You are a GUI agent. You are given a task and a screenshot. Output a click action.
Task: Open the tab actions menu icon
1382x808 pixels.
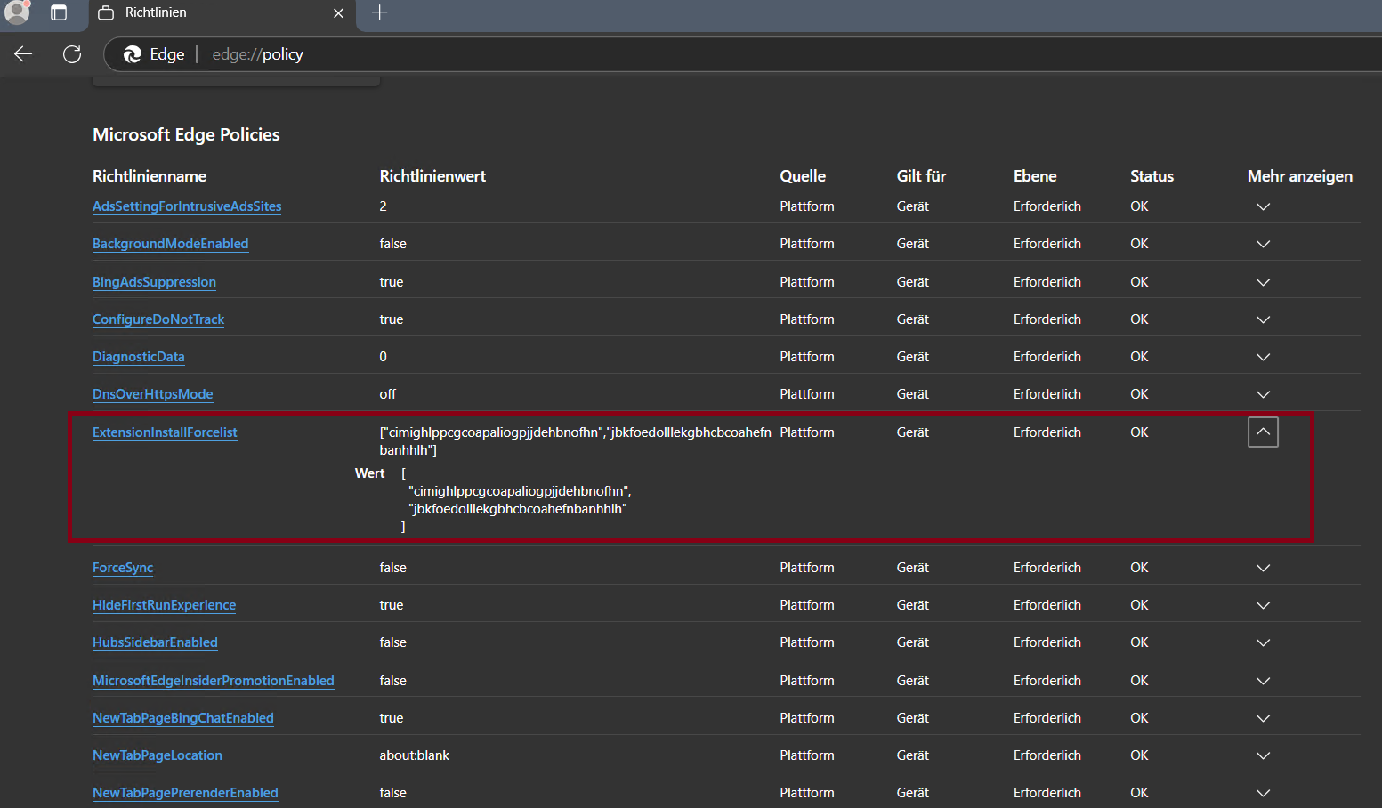pos(59,12)
